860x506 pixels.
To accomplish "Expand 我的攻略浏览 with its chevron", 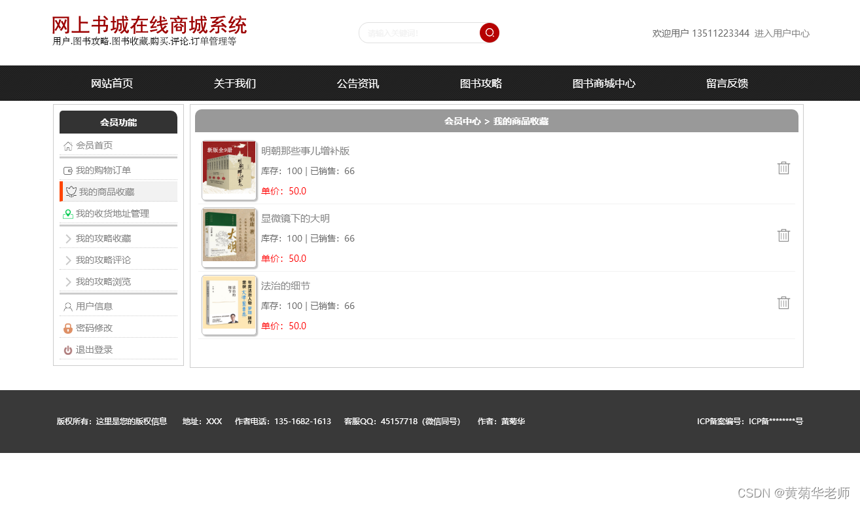I will coord(68,281).
